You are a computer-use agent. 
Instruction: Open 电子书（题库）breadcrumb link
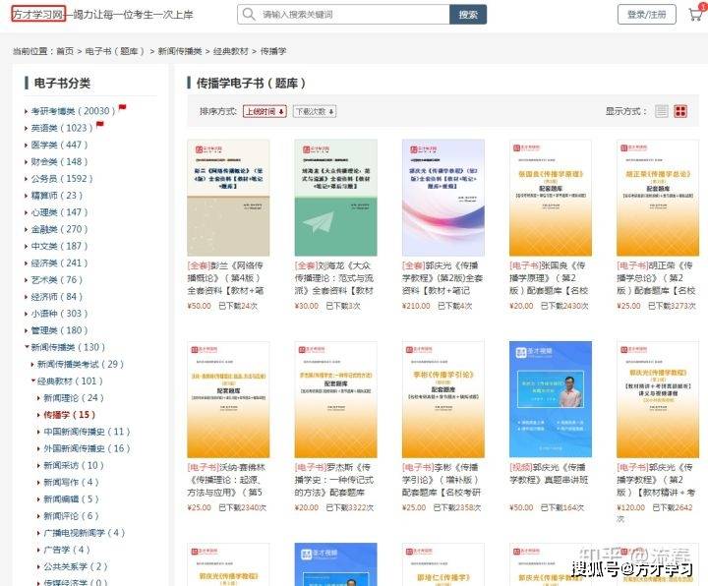tap(115, 51)
